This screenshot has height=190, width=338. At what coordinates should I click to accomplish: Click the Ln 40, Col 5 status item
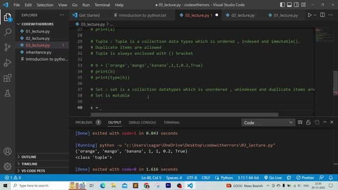pos(152,178)
